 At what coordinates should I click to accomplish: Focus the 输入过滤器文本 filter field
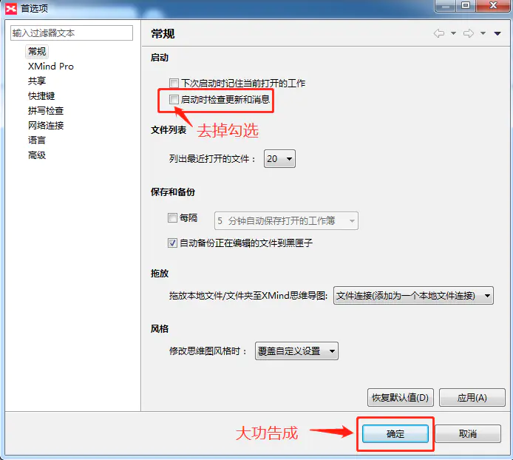click(x=72, y=33)
